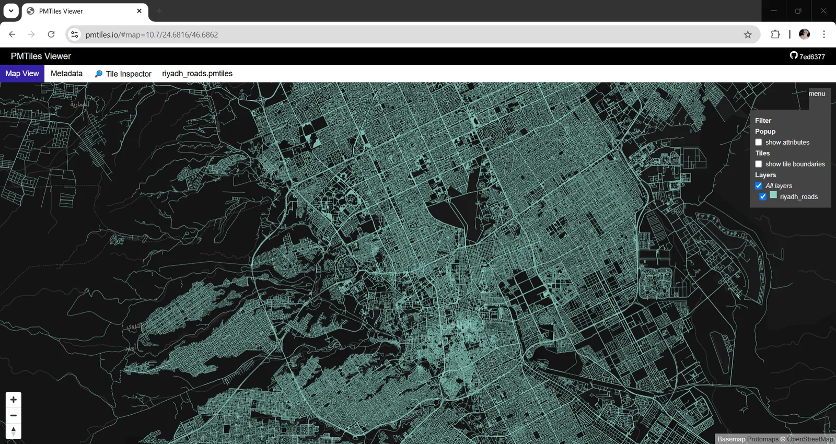Reset bearing with the compass button
Screen dimensions: 836x444
14,431
